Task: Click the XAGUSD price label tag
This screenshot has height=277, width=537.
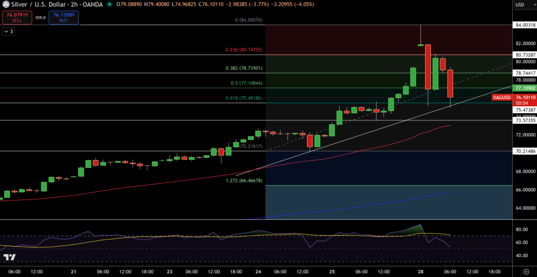Action: pos(502,97)
